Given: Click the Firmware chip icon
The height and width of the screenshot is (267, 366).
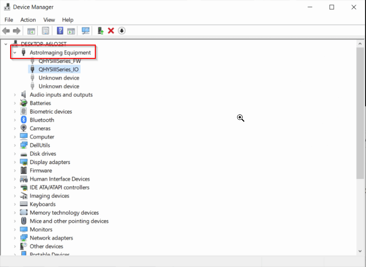Looking at the screenshot, I should tap(23, 170).
